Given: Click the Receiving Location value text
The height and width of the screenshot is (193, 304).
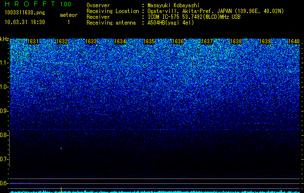Looking at the screenshot, I should coord(216,11).
